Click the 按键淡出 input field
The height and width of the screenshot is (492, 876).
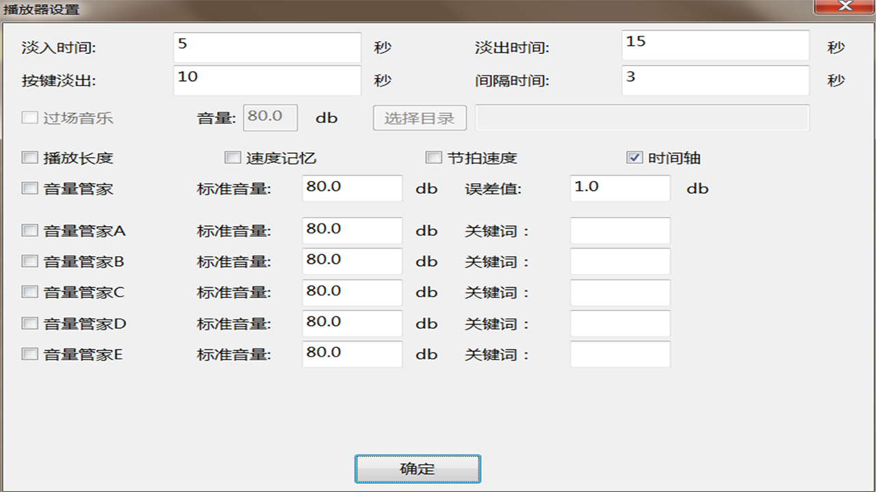(267, 80)
